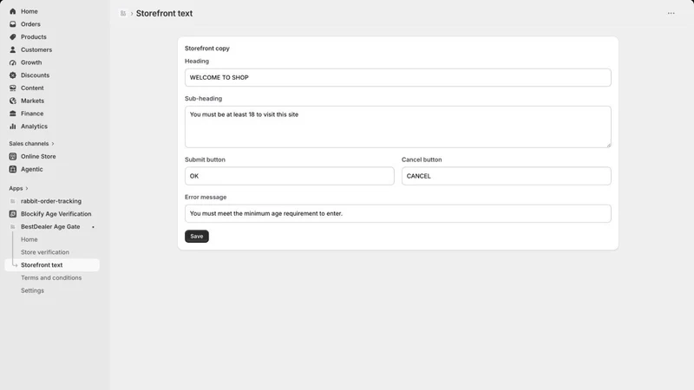This screenshot has width=694, height=390.
Task: Click into the Sub-heading text area
Action: coord(398,127)
